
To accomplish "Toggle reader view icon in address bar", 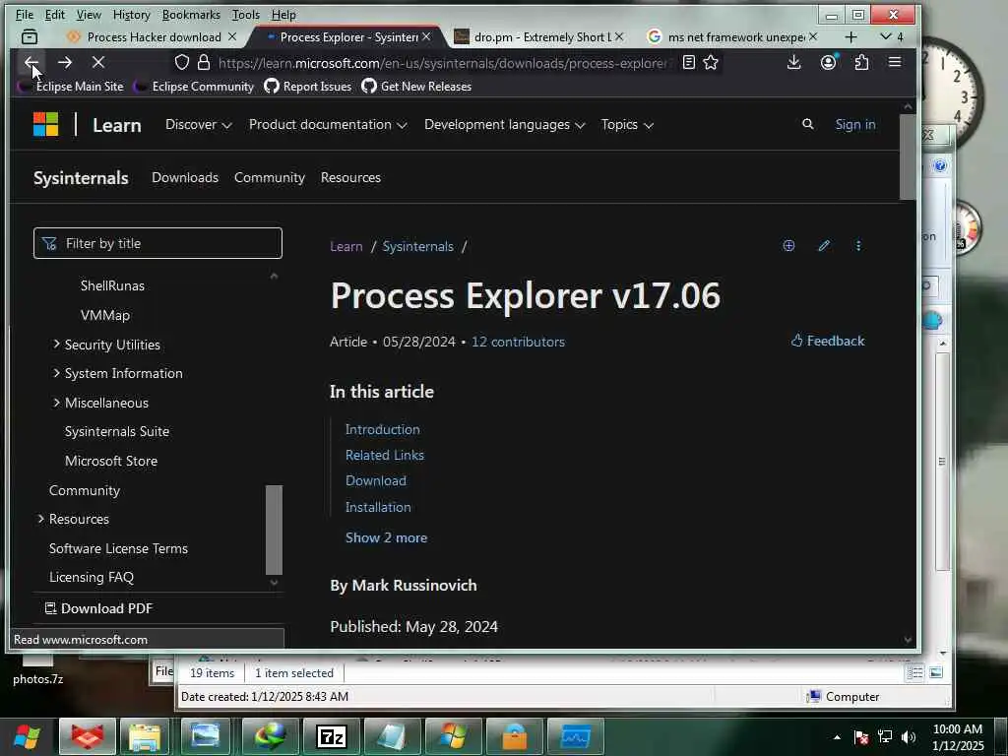I will 688,62.
